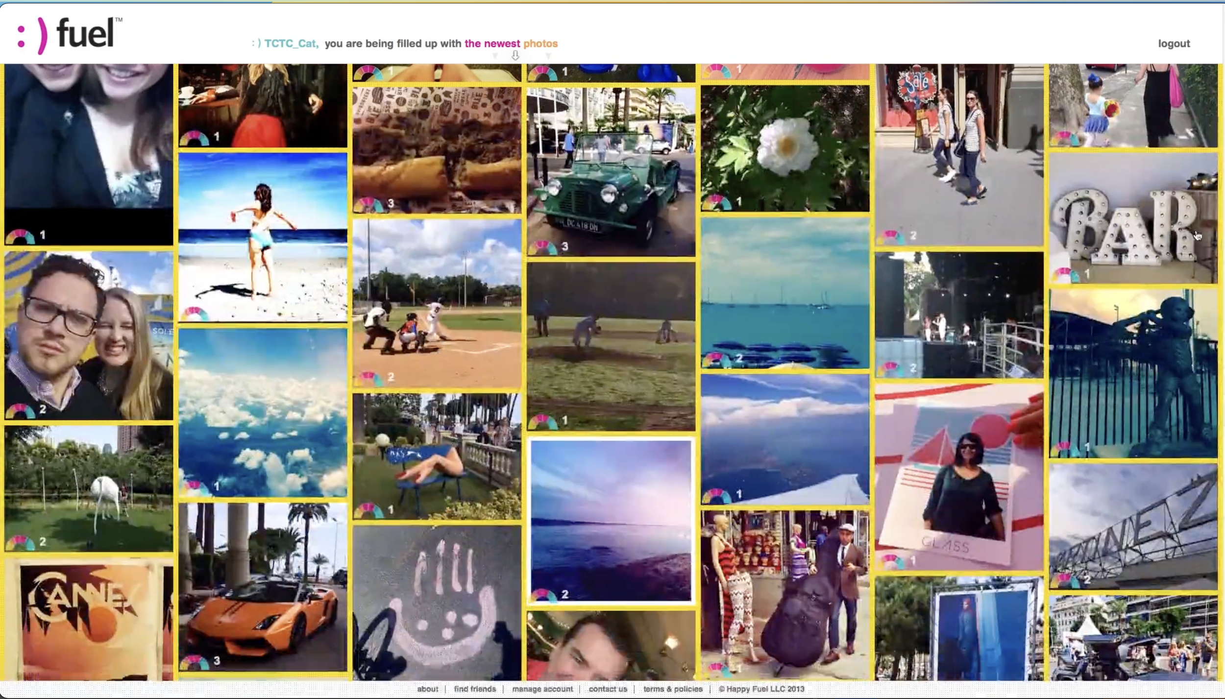The height and width of the screenshot is (699, 1225).
Task: Open manage account in footer
Action: click(542, 689)
